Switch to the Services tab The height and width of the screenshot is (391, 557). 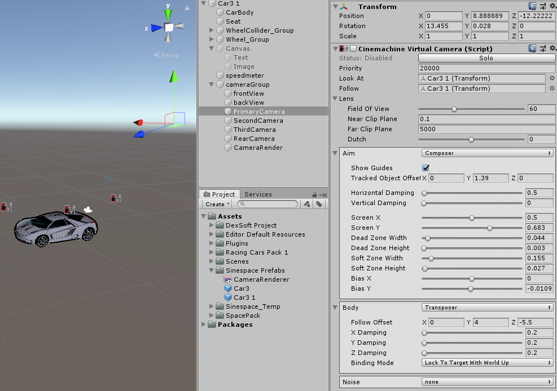(x=258, y=194)
